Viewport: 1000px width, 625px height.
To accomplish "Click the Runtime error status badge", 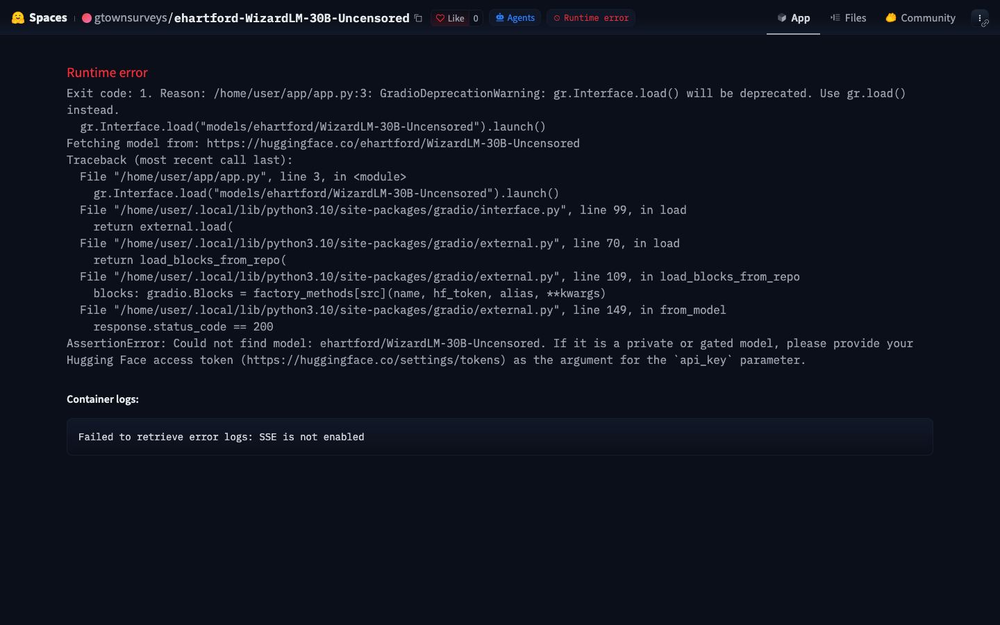I will tap(591, 18).
